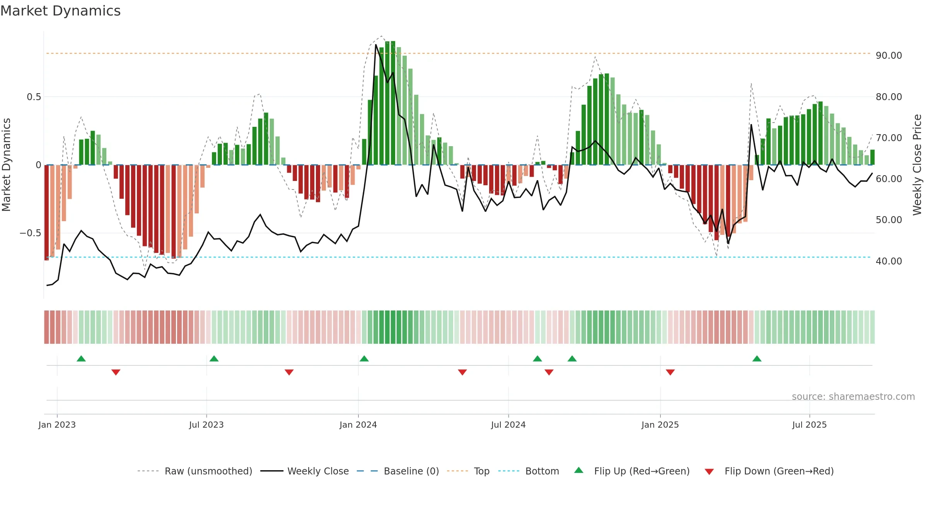Toggle the Raw (unsmoothed) legend entry
Image resolution: width=928 pixels, height=522 pixels.
click(195, 471)
